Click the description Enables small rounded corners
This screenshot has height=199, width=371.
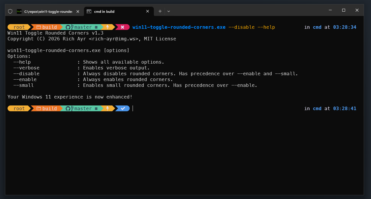point(127,85)
